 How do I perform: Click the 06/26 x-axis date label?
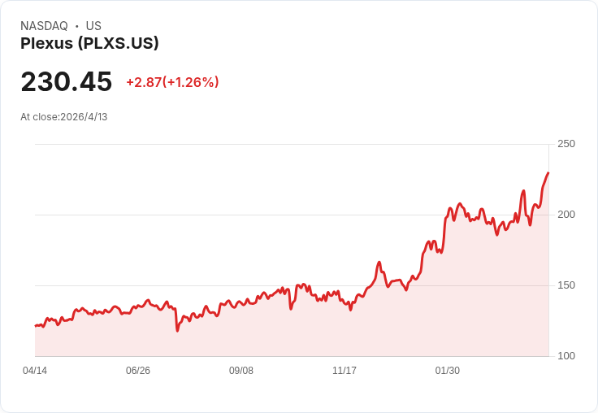[138, 371]
